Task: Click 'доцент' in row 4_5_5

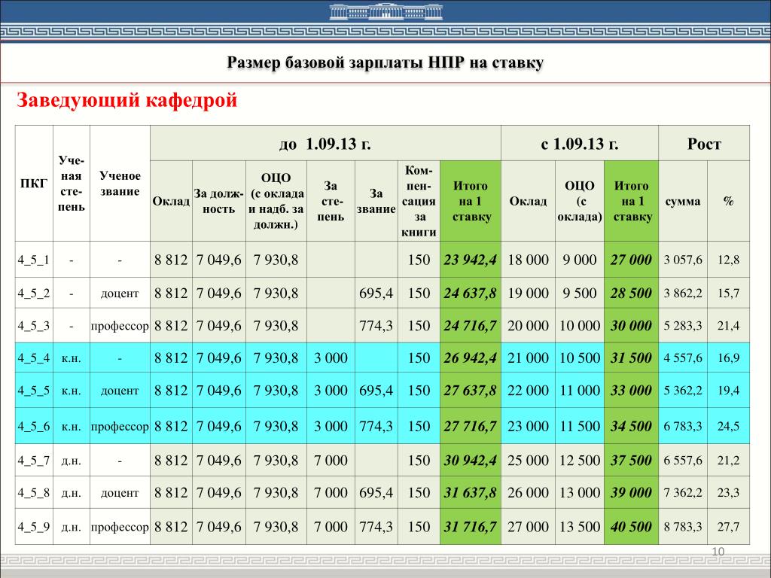Action: (x=120, y=391)
